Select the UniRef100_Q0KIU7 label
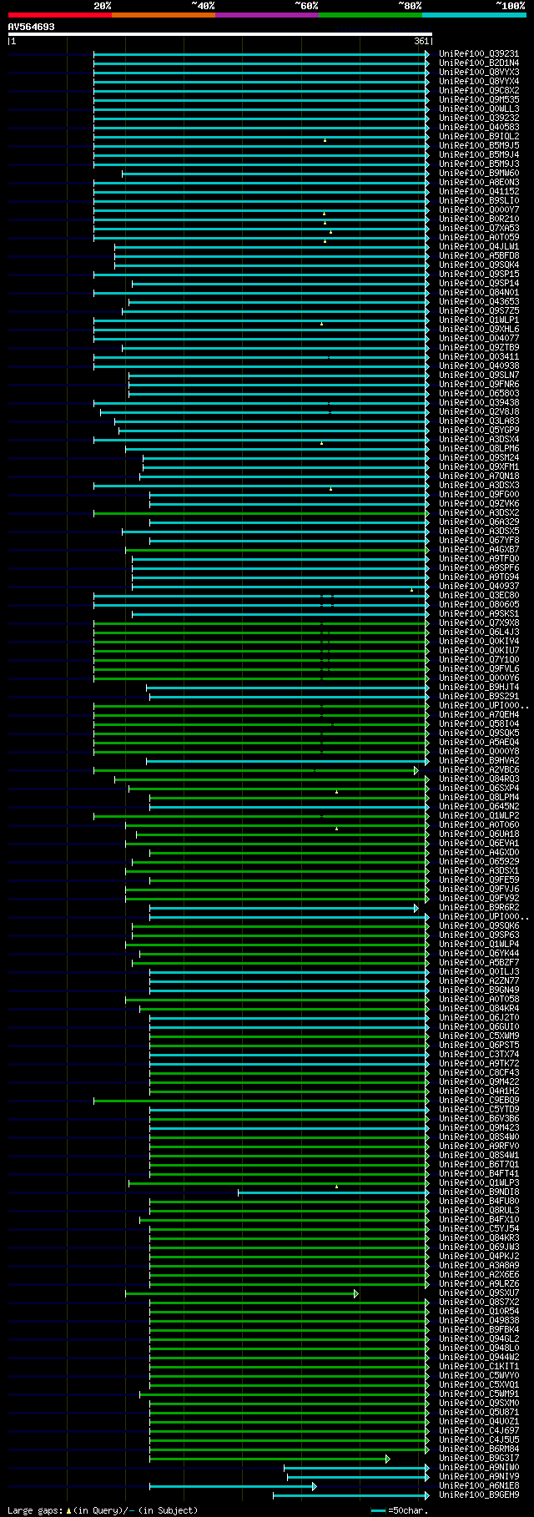 (x=479, y=651)
